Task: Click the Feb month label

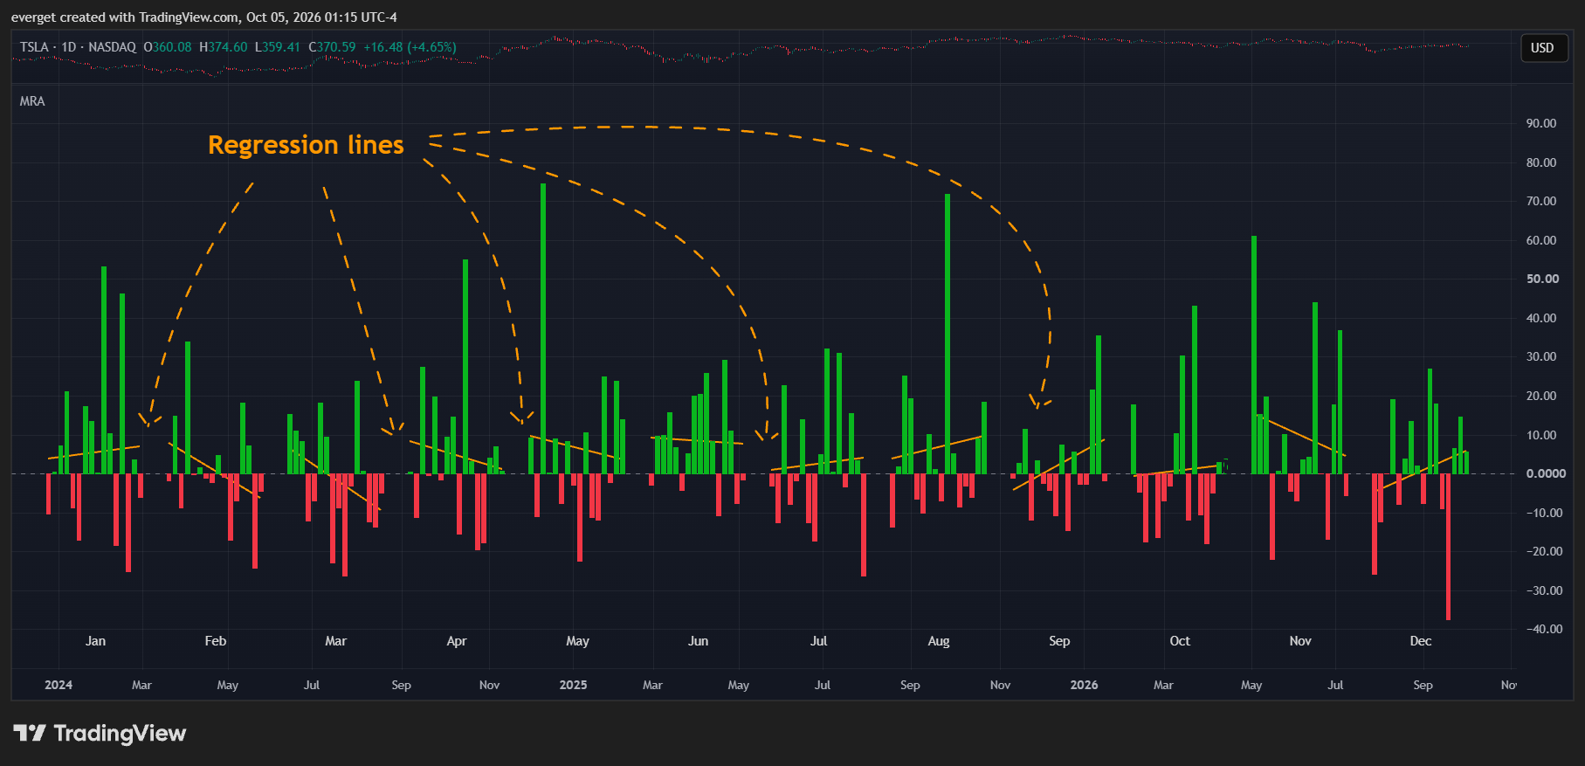Action: 216,641
